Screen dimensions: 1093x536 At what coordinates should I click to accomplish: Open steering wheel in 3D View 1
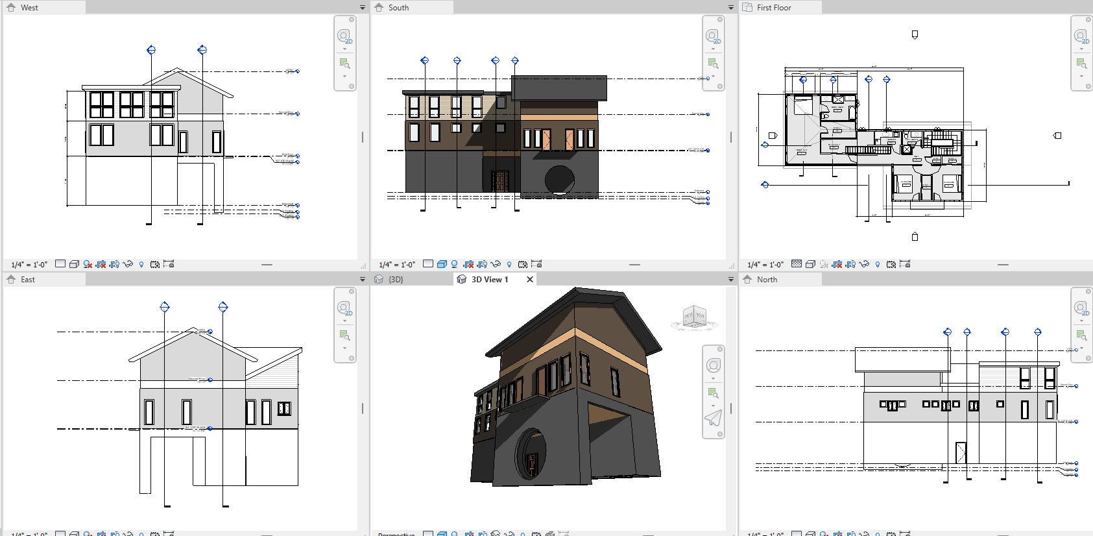[713, 365]
